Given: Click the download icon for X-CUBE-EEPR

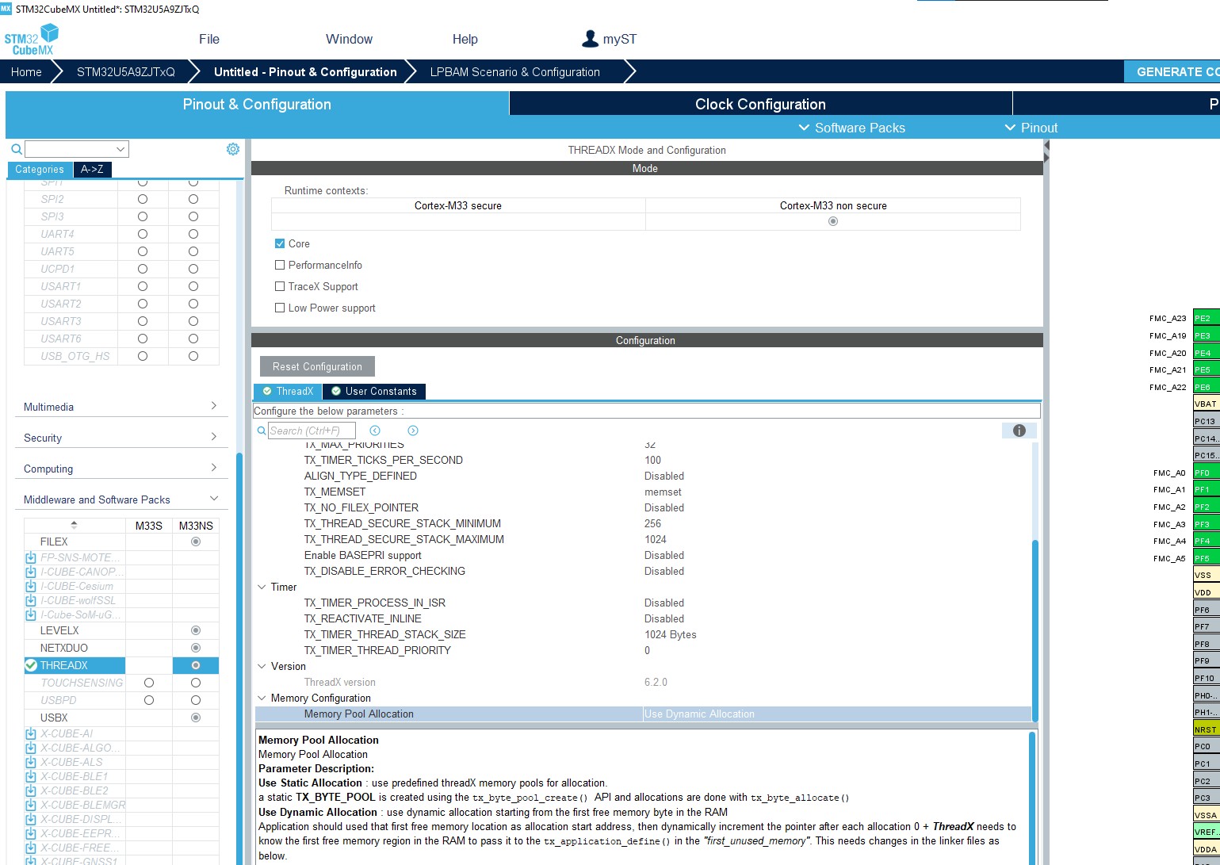Looking at the screenshot, I should 31,833.
